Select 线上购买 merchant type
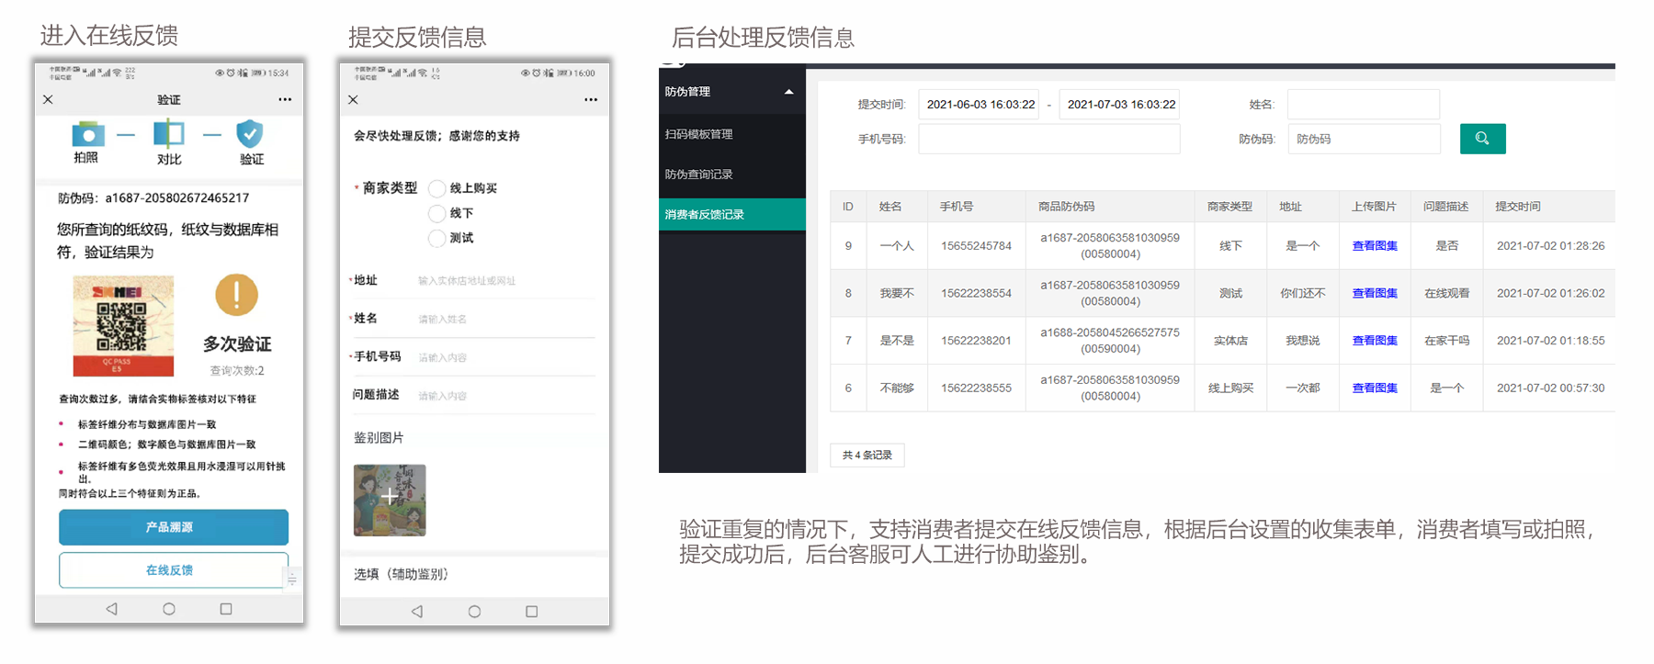The image size is (1654, 664). [x=437, y=188]
